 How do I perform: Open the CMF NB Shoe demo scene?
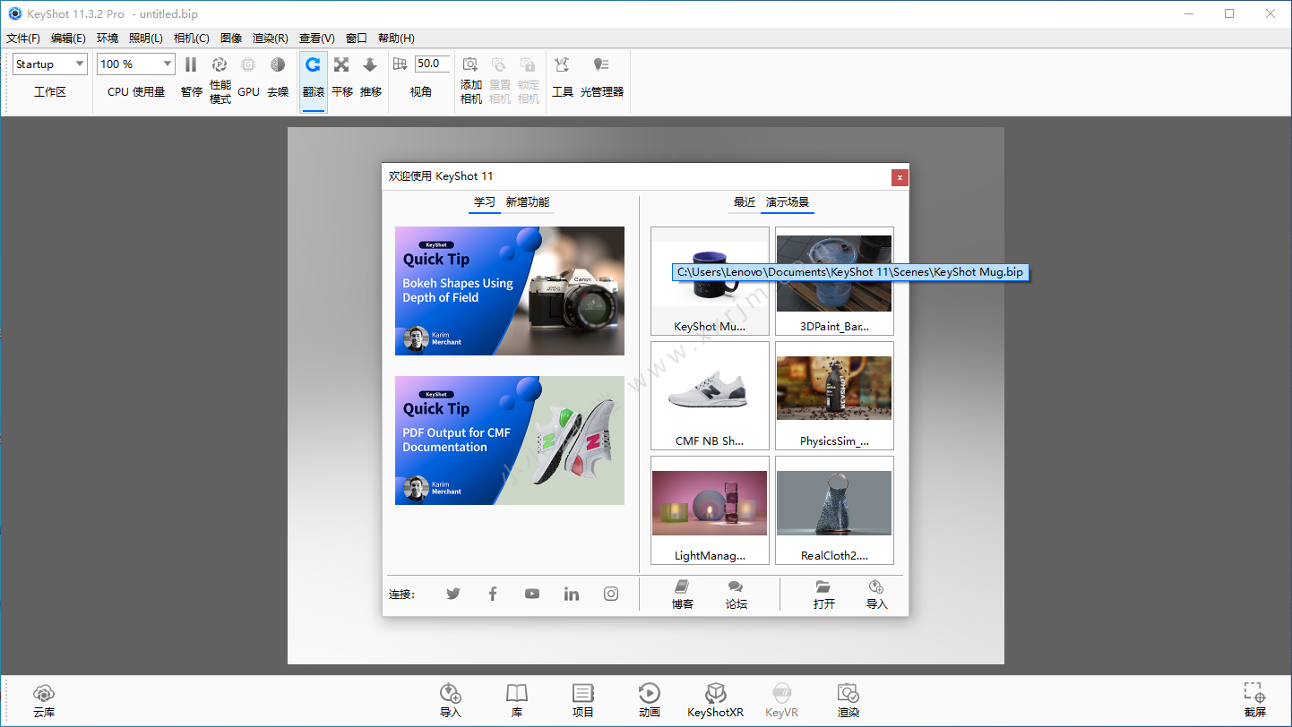pyautogui.click(x=710, y=396)
